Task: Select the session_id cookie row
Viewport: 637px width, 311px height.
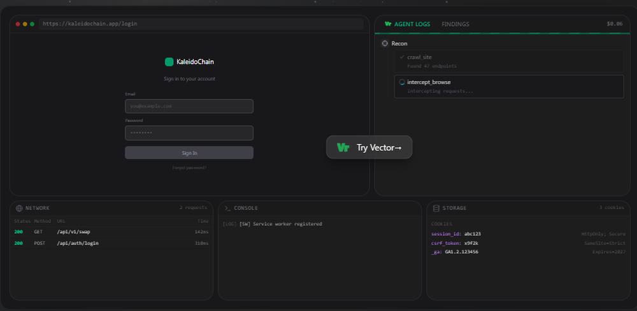Action: click(x=527, y=234)
